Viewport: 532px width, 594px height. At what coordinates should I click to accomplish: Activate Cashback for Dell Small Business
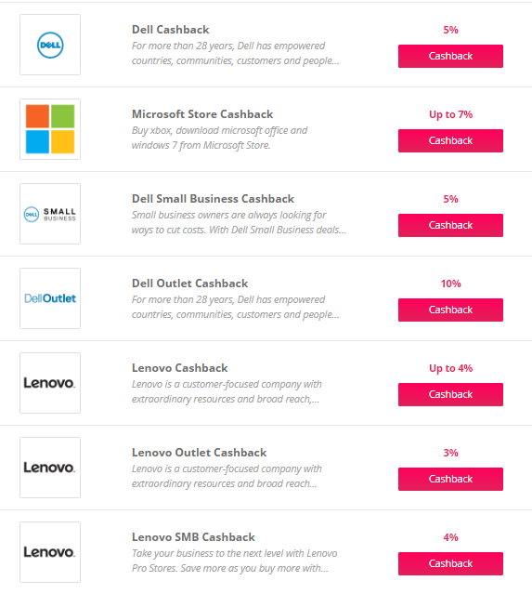(450, 225)
